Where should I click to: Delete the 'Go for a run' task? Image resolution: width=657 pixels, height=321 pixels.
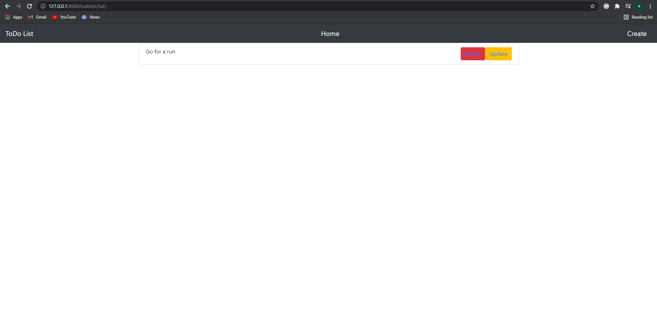pyautogui.click(x=473, y=54)
